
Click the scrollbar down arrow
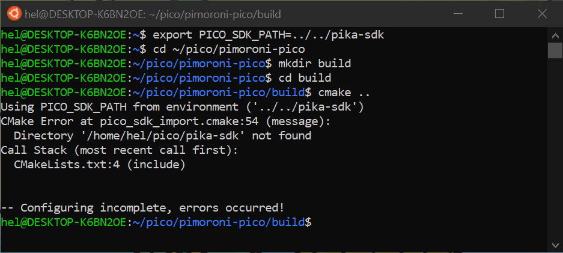(x=556, y=244)
